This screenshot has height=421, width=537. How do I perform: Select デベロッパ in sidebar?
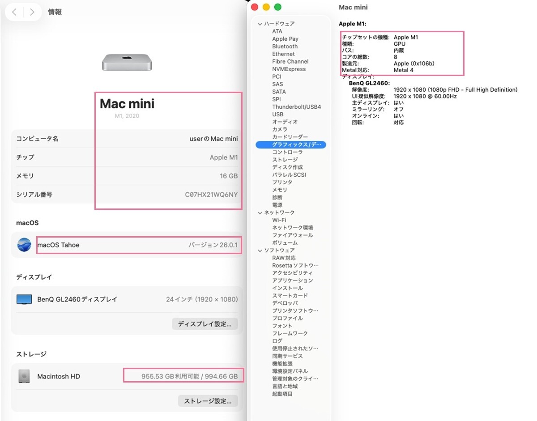(x=285, y=303)
